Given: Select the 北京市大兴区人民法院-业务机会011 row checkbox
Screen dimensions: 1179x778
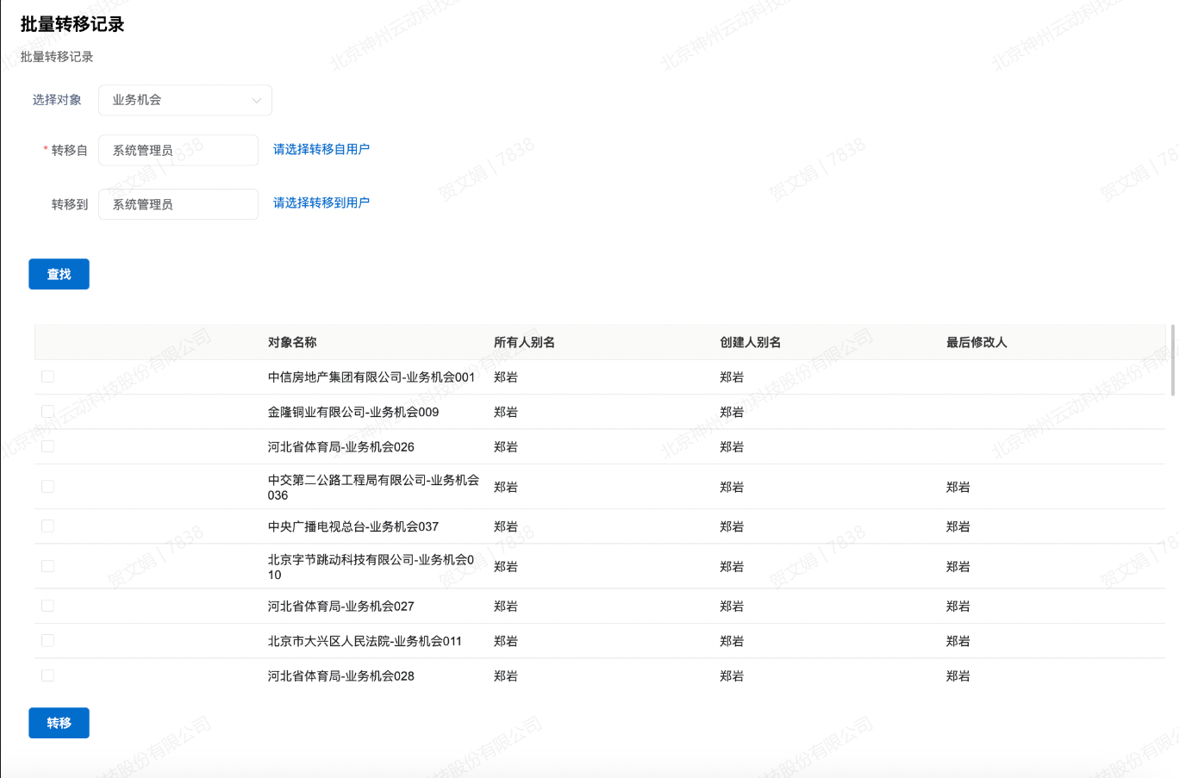Looking at the screenshot, I should (47, 641).
